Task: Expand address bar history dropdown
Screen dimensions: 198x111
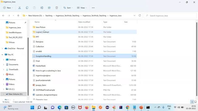Action: (x=134, y=15)
